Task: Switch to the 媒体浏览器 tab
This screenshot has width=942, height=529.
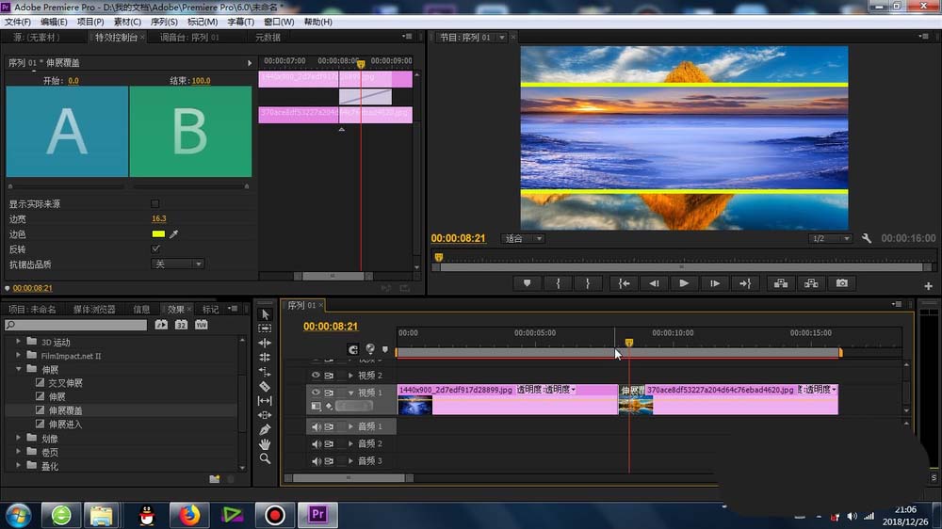Action: click(94, 310)
